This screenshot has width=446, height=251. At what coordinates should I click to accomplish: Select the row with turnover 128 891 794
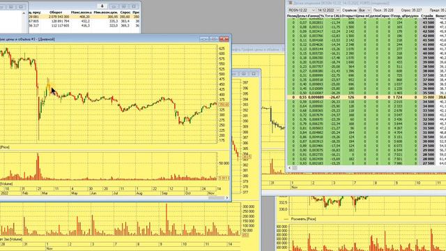pos(84,21)
